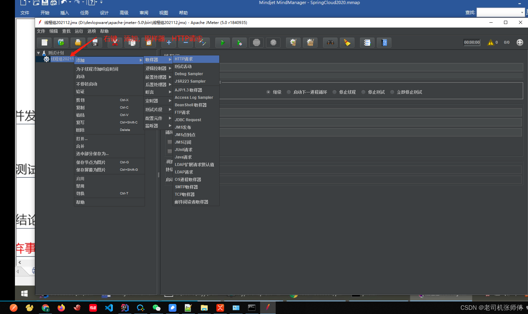Expand the 定时器 submenu
Viewport: 528px width, 314px height.
pyautogui.click(x=158, y=101)
